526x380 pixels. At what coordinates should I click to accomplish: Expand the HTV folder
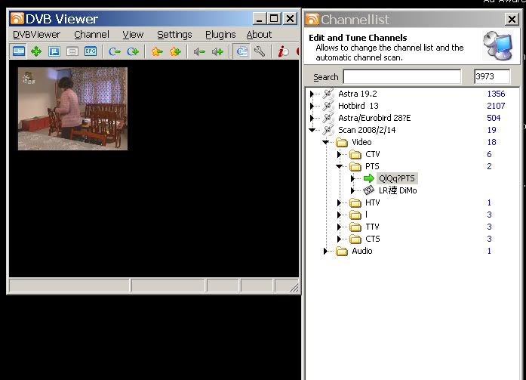click(339, 202)
